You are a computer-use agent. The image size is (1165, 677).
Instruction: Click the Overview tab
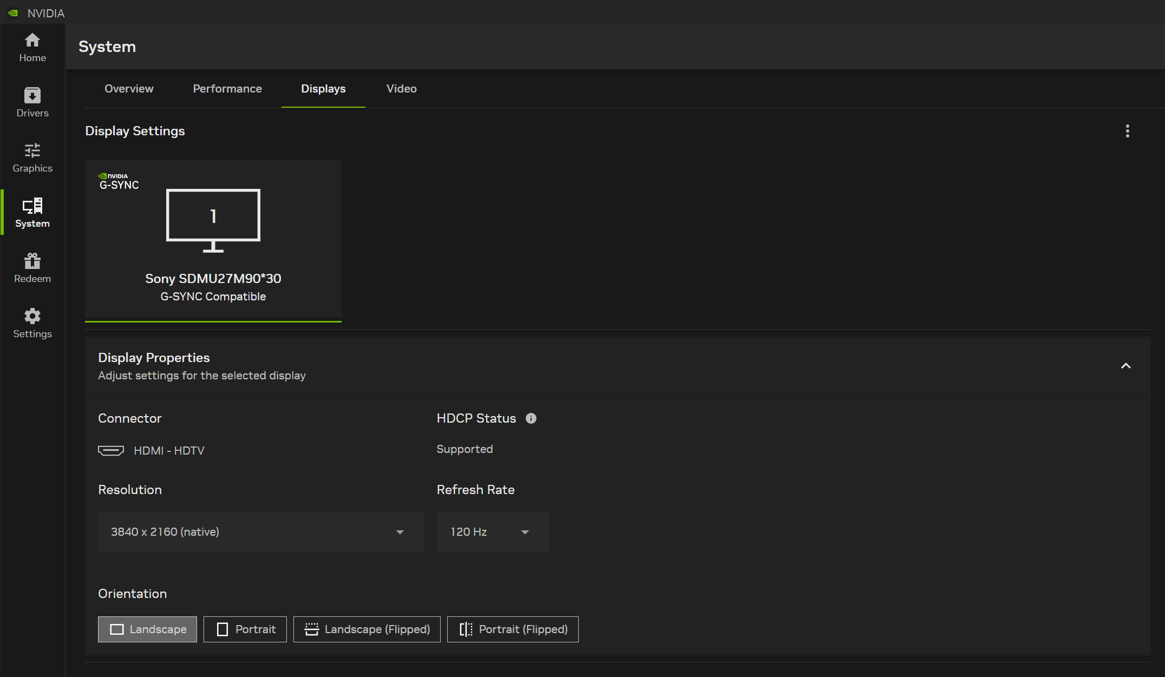tap(128, 89)
